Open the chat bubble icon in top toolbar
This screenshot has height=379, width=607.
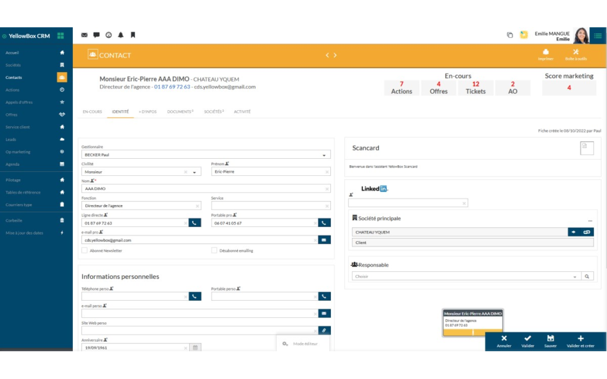click(x=97, y=35)
